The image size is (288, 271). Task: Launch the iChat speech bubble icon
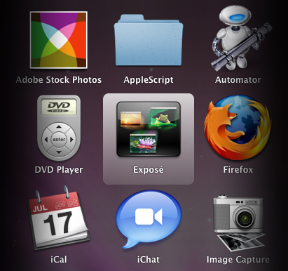click(149, 219)
